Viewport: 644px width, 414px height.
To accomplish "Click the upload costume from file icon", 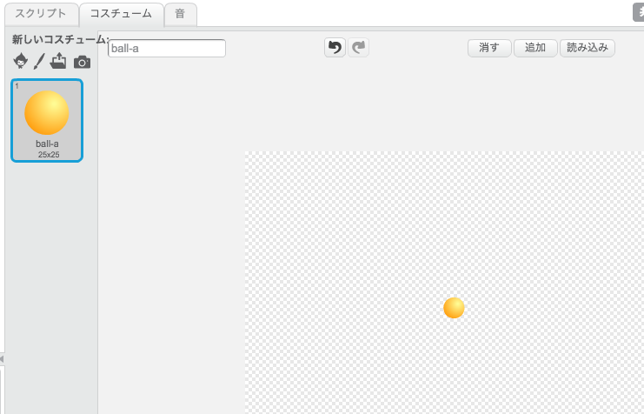I will tap(59, 61).
